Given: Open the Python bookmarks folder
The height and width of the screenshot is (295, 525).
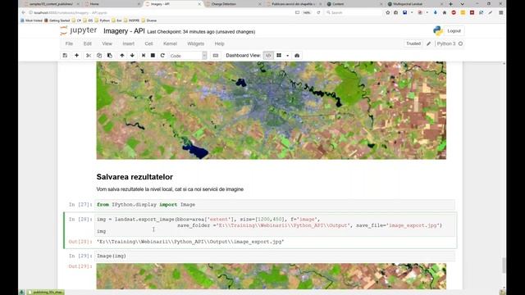Looking at the screenshot, I should 102,20.
